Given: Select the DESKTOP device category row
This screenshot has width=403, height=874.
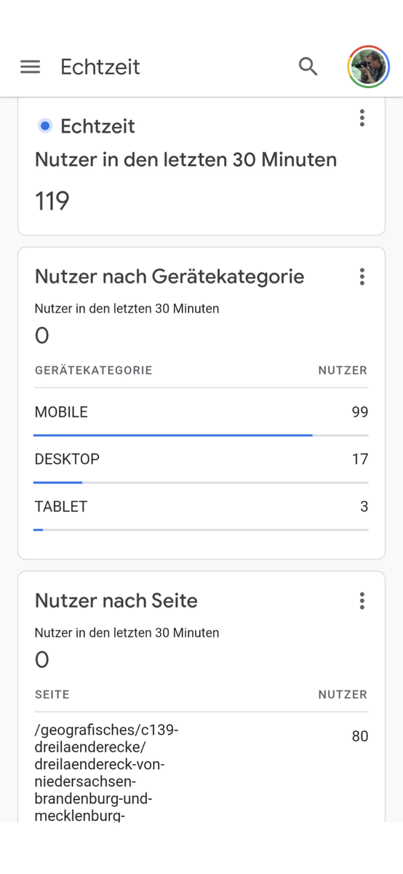Looking at the screenshot, I should pos(201,460).
